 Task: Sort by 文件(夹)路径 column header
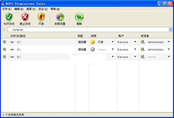(x=42, y=36)
